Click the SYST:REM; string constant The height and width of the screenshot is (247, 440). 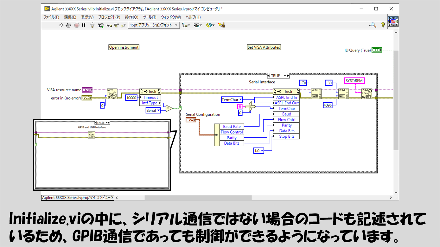(x=354, y=81)
